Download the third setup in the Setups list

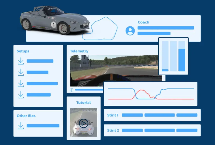(x=21, y=84)
